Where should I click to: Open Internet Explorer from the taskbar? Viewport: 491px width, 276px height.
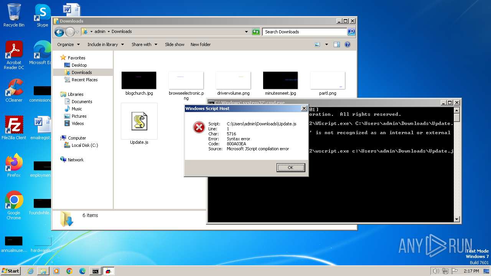click(x=30, y=271)
